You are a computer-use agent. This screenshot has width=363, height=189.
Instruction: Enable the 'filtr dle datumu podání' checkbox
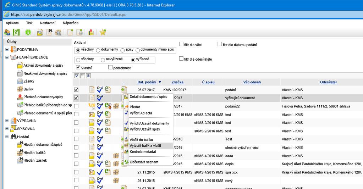[x=220, y=44]
